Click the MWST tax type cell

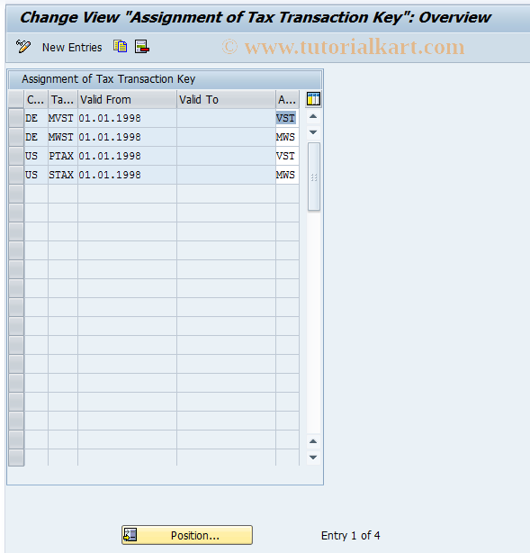click(63, 137)
